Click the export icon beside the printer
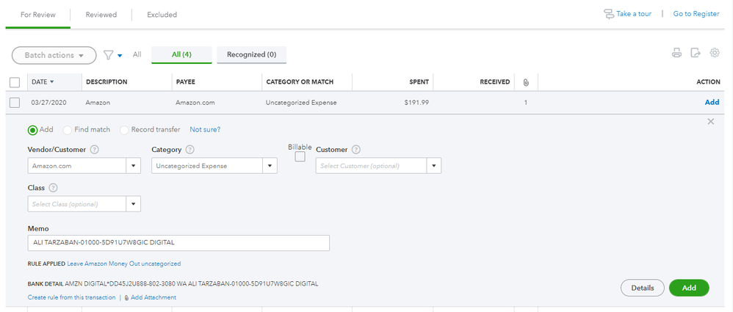Image resolution: width=733 pixels, height=312 pixels. [x=696, y=53]
